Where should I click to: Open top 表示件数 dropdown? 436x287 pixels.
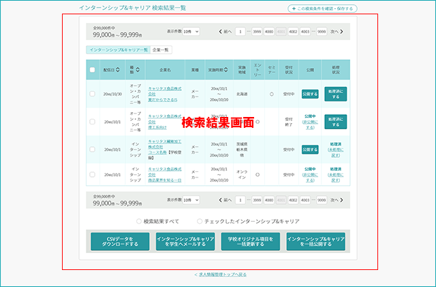(191, 32)
